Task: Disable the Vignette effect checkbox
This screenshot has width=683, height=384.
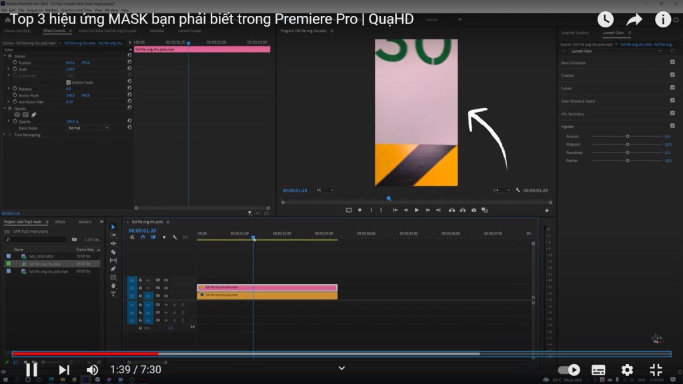Action: [672, 126]
